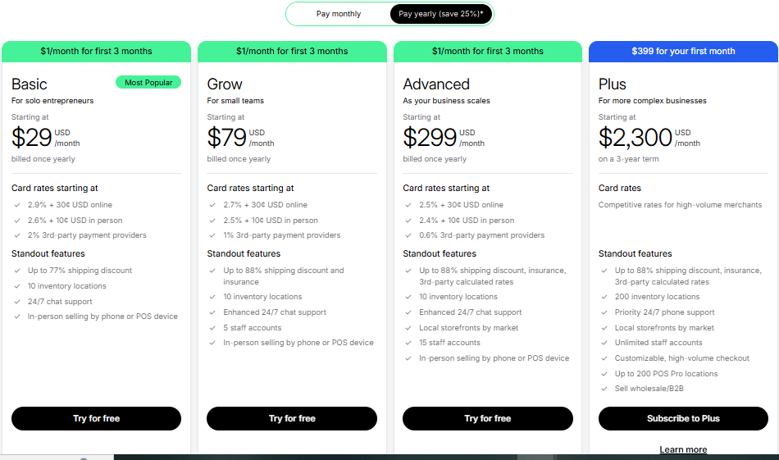Select Pay yearly (save 25%) option
779x460 pixels.
point(440,14)
